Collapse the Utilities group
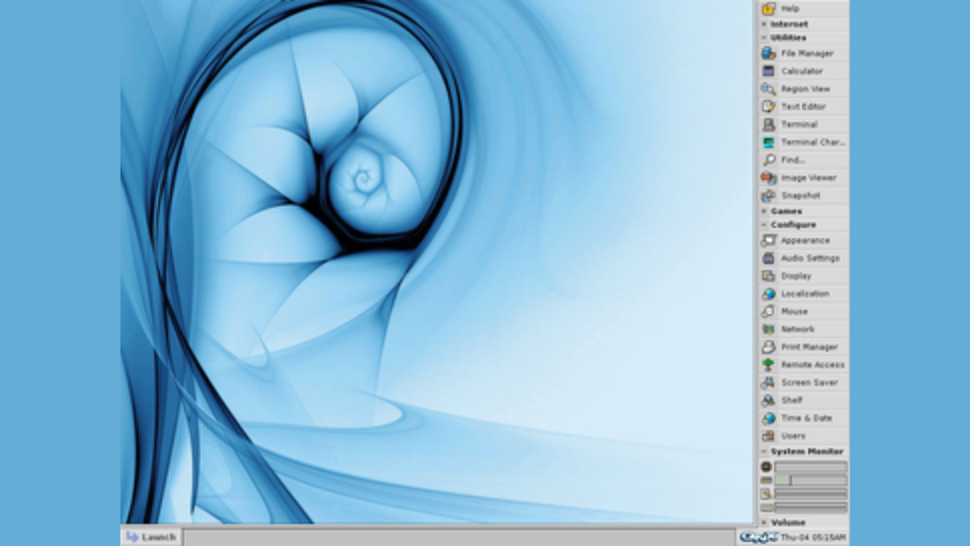The width and height of the screenshot is (970, 546). (x=788, y=38)
